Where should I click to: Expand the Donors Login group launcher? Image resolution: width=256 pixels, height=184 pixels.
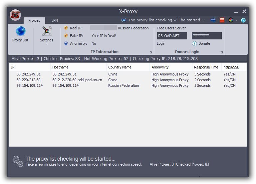(222, 52)
